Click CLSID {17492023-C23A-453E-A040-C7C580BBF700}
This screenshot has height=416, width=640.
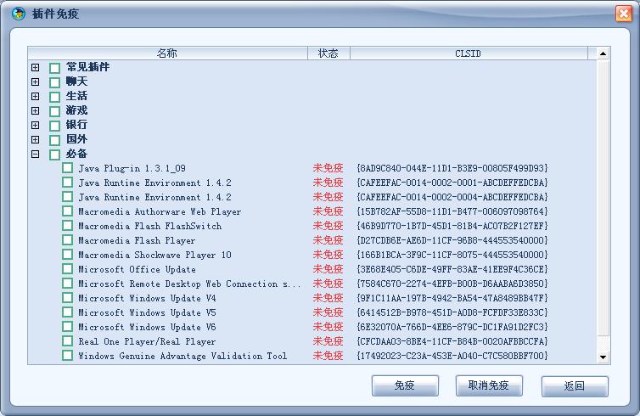point(452,356)
